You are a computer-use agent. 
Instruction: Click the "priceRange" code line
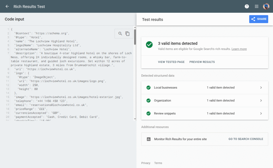click(x=31, y=109)
